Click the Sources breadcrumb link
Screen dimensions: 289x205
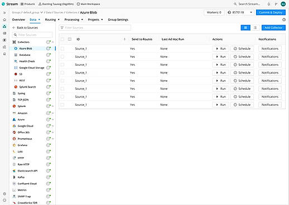click(x=59, y=12)
